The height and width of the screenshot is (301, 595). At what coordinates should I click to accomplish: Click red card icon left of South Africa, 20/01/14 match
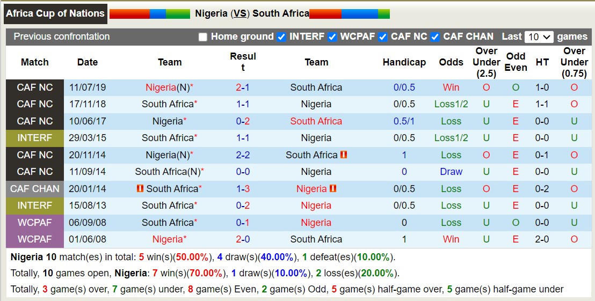[x=141, y=188]
